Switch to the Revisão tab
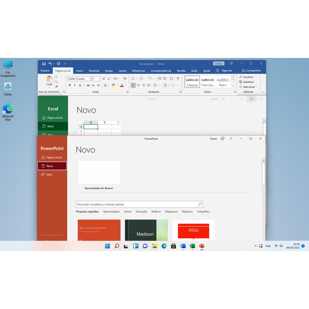The height and width of the screenshot is (309, 309). 181,71
